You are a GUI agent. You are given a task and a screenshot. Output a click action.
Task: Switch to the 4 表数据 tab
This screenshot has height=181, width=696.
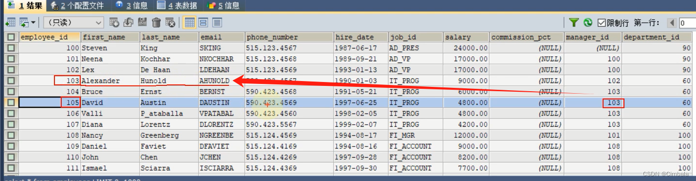click(178, 6)
